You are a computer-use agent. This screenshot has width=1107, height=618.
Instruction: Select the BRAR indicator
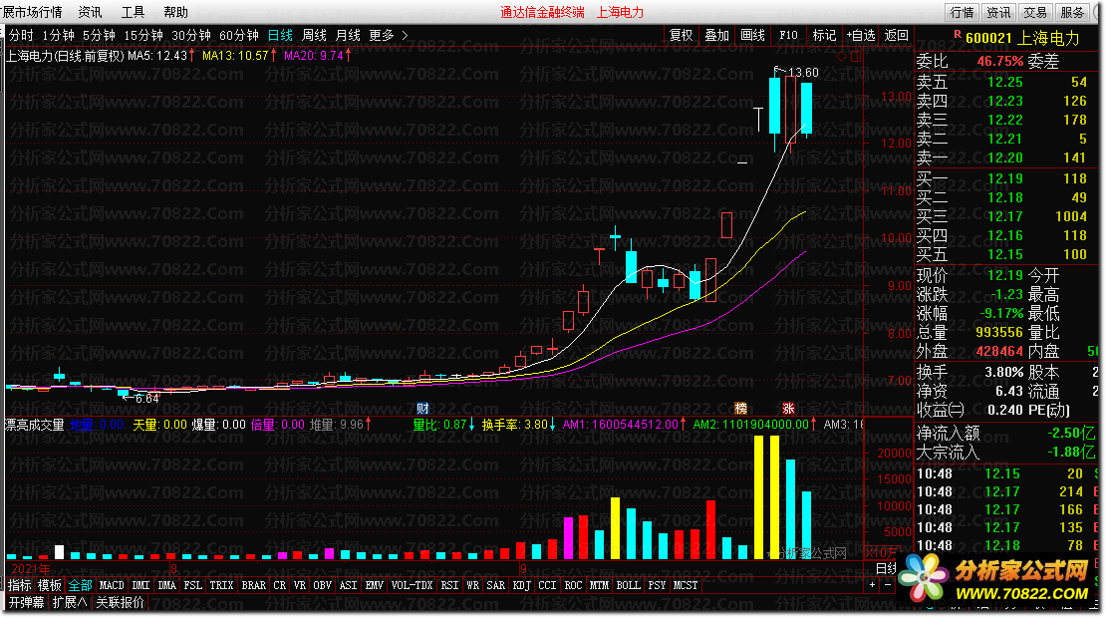pyautogui.click(x=254, y=585)
